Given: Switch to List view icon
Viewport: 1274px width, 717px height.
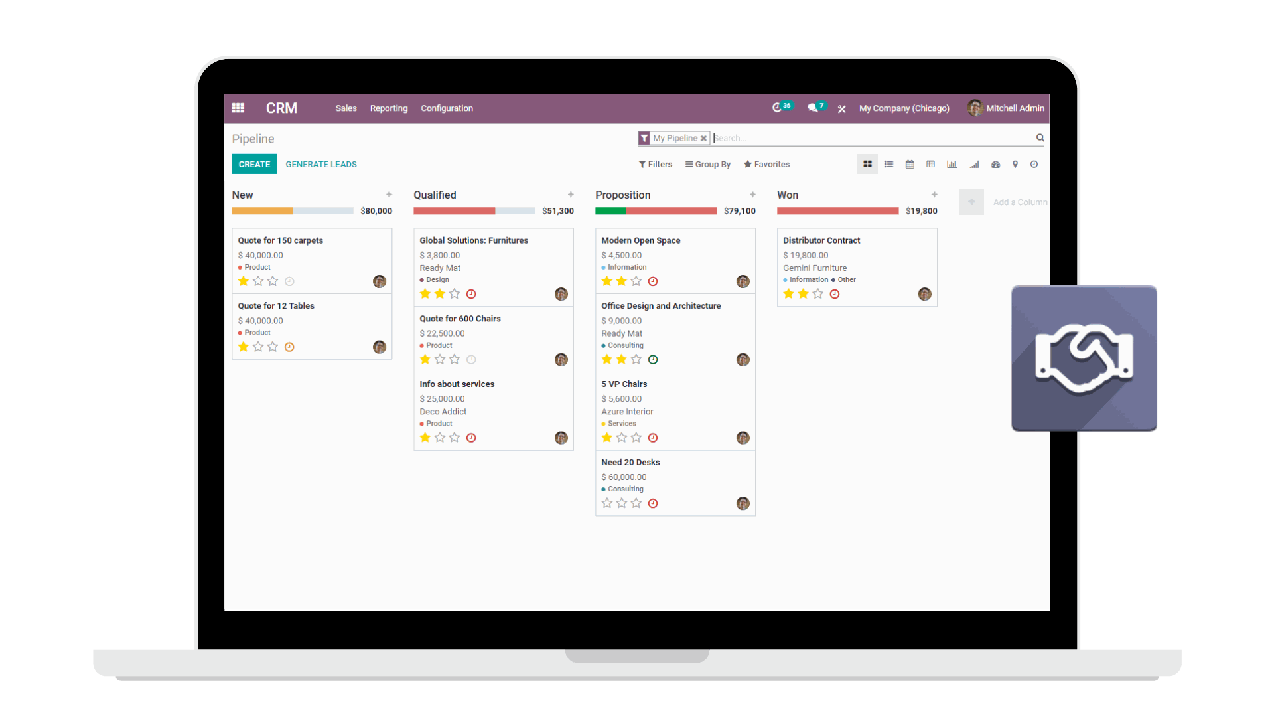Looking at the screenshot, I should click(x=888, y=164).
